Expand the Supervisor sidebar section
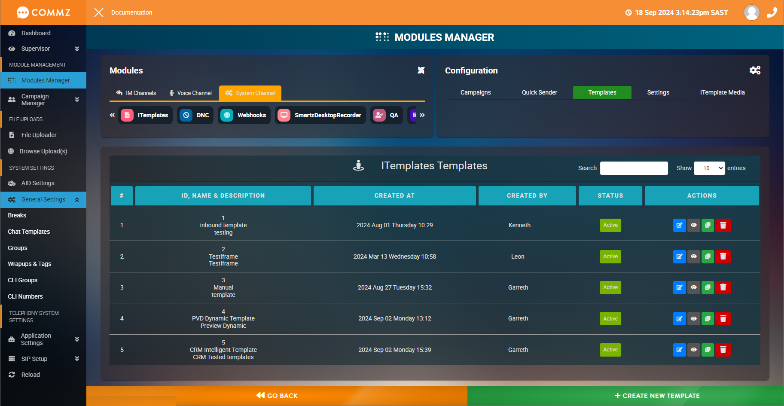Image resolution: width=784 pixels, height=406 pixels. pos(43,49)
